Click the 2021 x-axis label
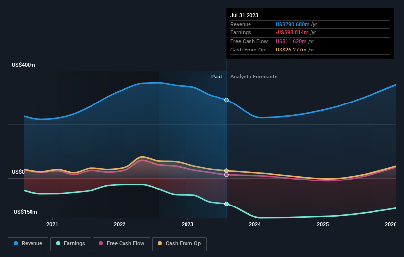Viewport: 404px width, 257px height. pyautogui.click(x=52, y=224)
